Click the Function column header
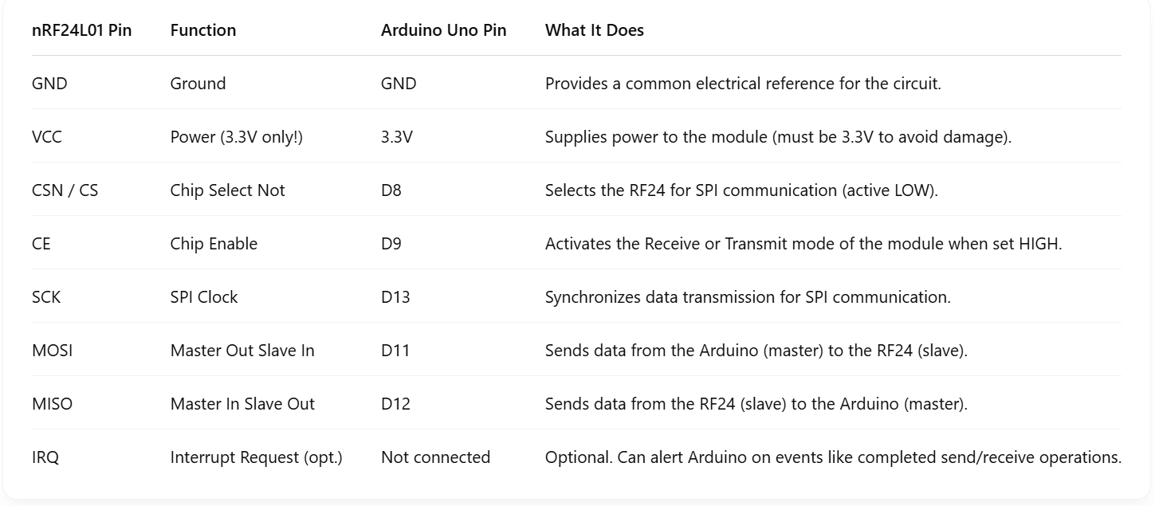Image resolution: width=1155 pixels, height=506 pixels. pyautogui.click(x=203, y=30)
